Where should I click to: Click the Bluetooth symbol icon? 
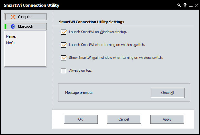click(x=13, y=26)
